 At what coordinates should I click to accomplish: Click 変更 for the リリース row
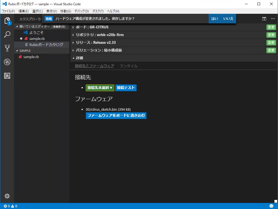[271, 43]
